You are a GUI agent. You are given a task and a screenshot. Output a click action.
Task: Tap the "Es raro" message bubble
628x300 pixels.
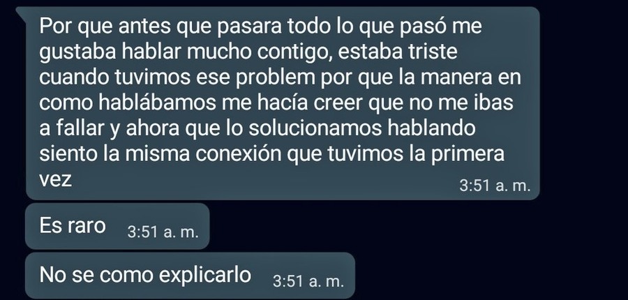(x=117, y=226)
